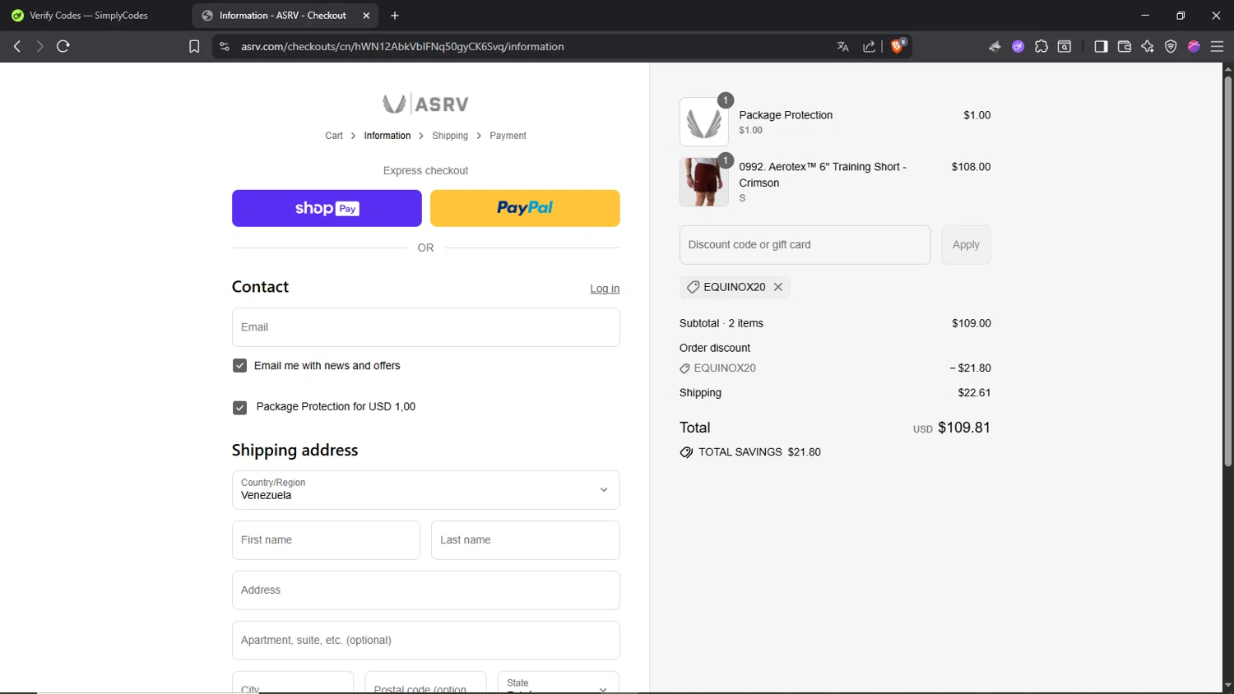Click the VPN shield icon in toolbar
Image resolution: width=1234 pixels, height=694 pixels.
(1171, 47)
